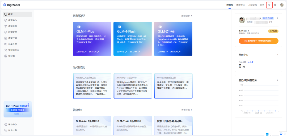Open the 开发文档 top tab
Image resolution: width=287 pixels, height=136 pixels.
tap(252, 5)
